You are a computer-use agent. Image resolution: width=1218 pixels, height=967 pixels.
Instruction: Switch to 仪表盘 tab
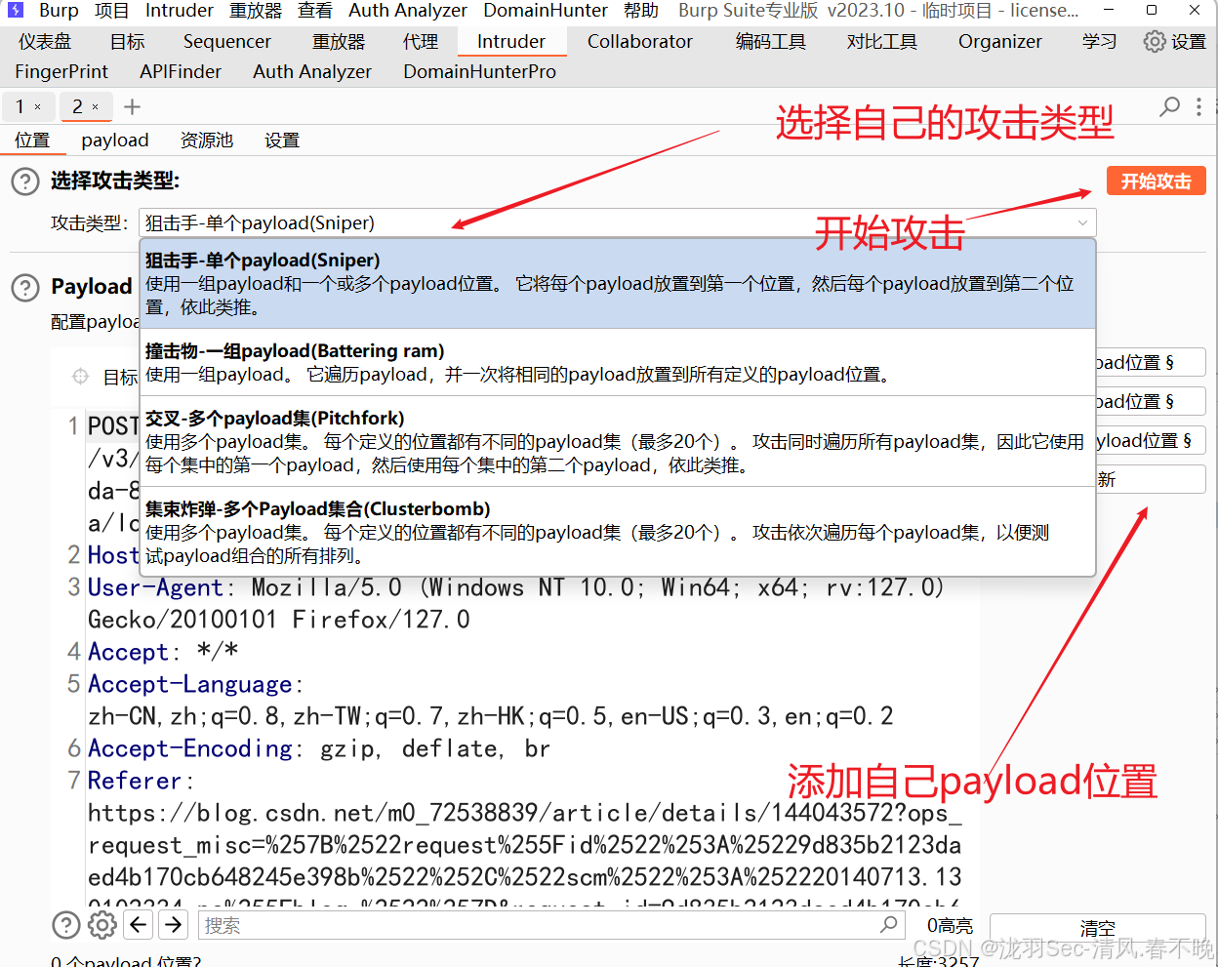click(45, 42)
